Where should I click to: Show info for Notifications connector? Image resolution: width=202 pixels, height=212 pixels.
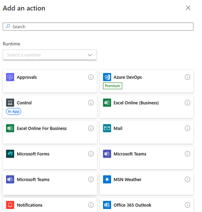(91, 205)
